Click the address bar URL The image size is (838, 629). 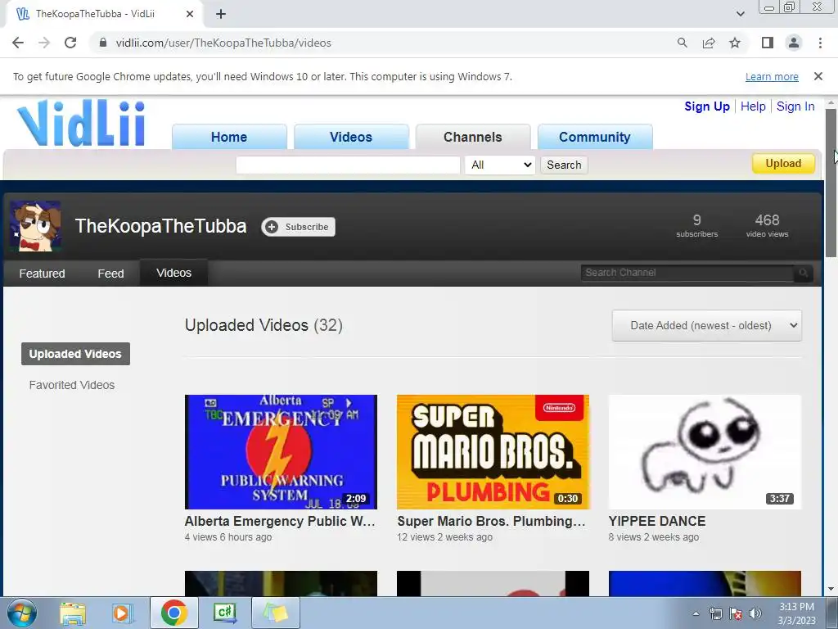(x=223, y=43)
